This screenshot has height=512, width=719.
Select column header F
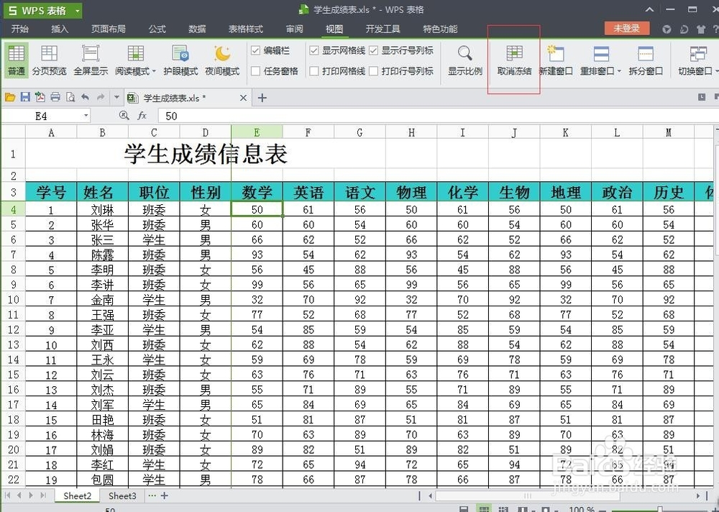point(308,132)
